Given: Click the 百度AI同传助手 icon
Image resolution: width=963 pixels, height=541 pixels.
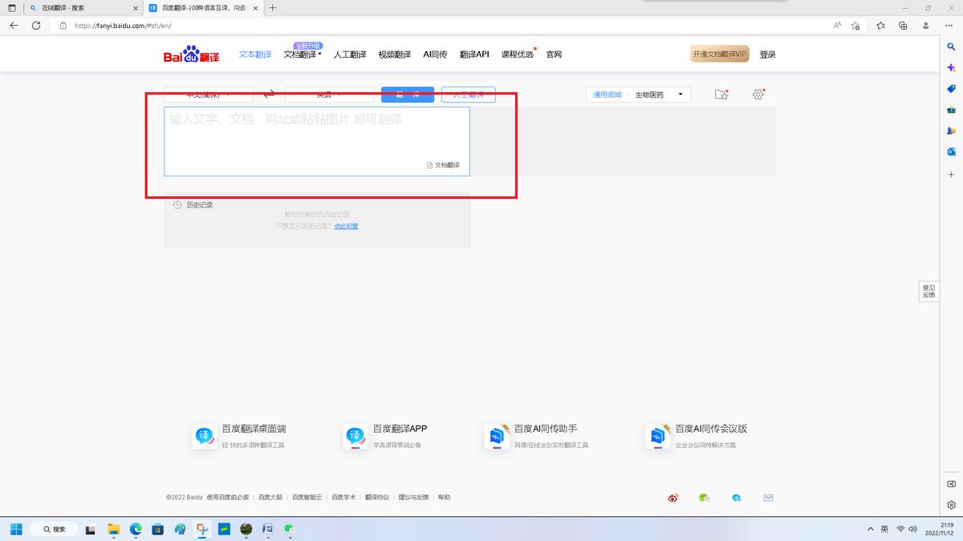Looking at the screenshot, I should (497, 436).
